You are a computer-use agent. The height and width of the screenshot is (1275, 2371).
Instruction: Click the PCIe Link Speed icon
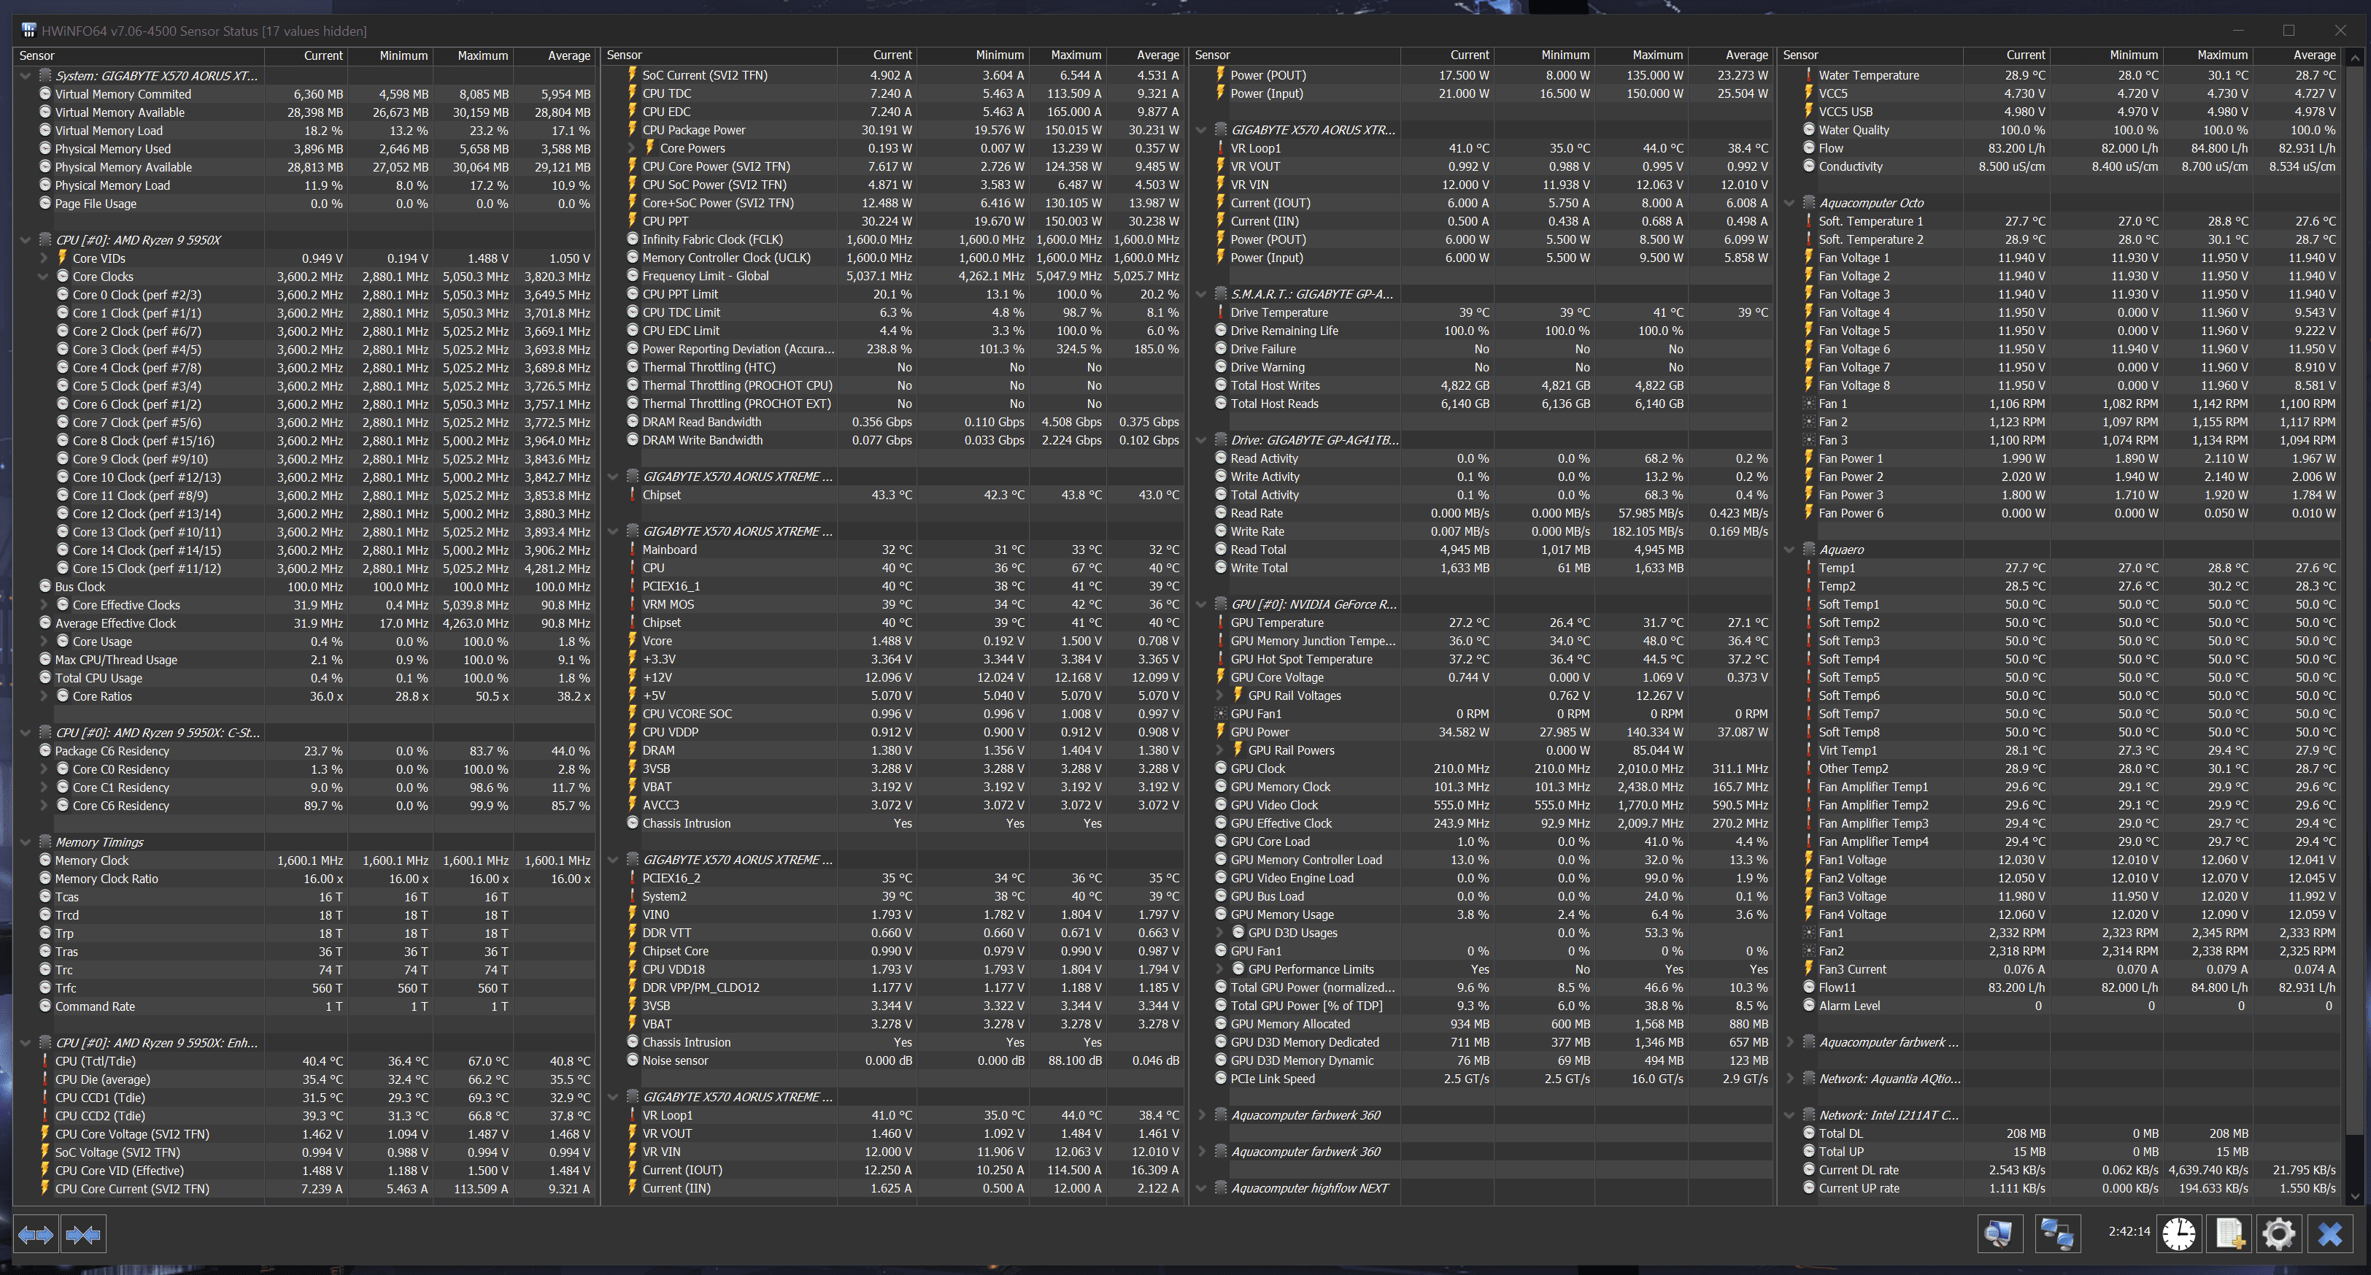click(x=1220, y=1078)
